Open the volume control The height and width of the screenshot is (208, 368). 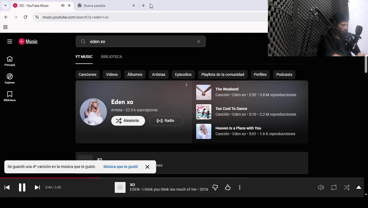pos(321,187)
